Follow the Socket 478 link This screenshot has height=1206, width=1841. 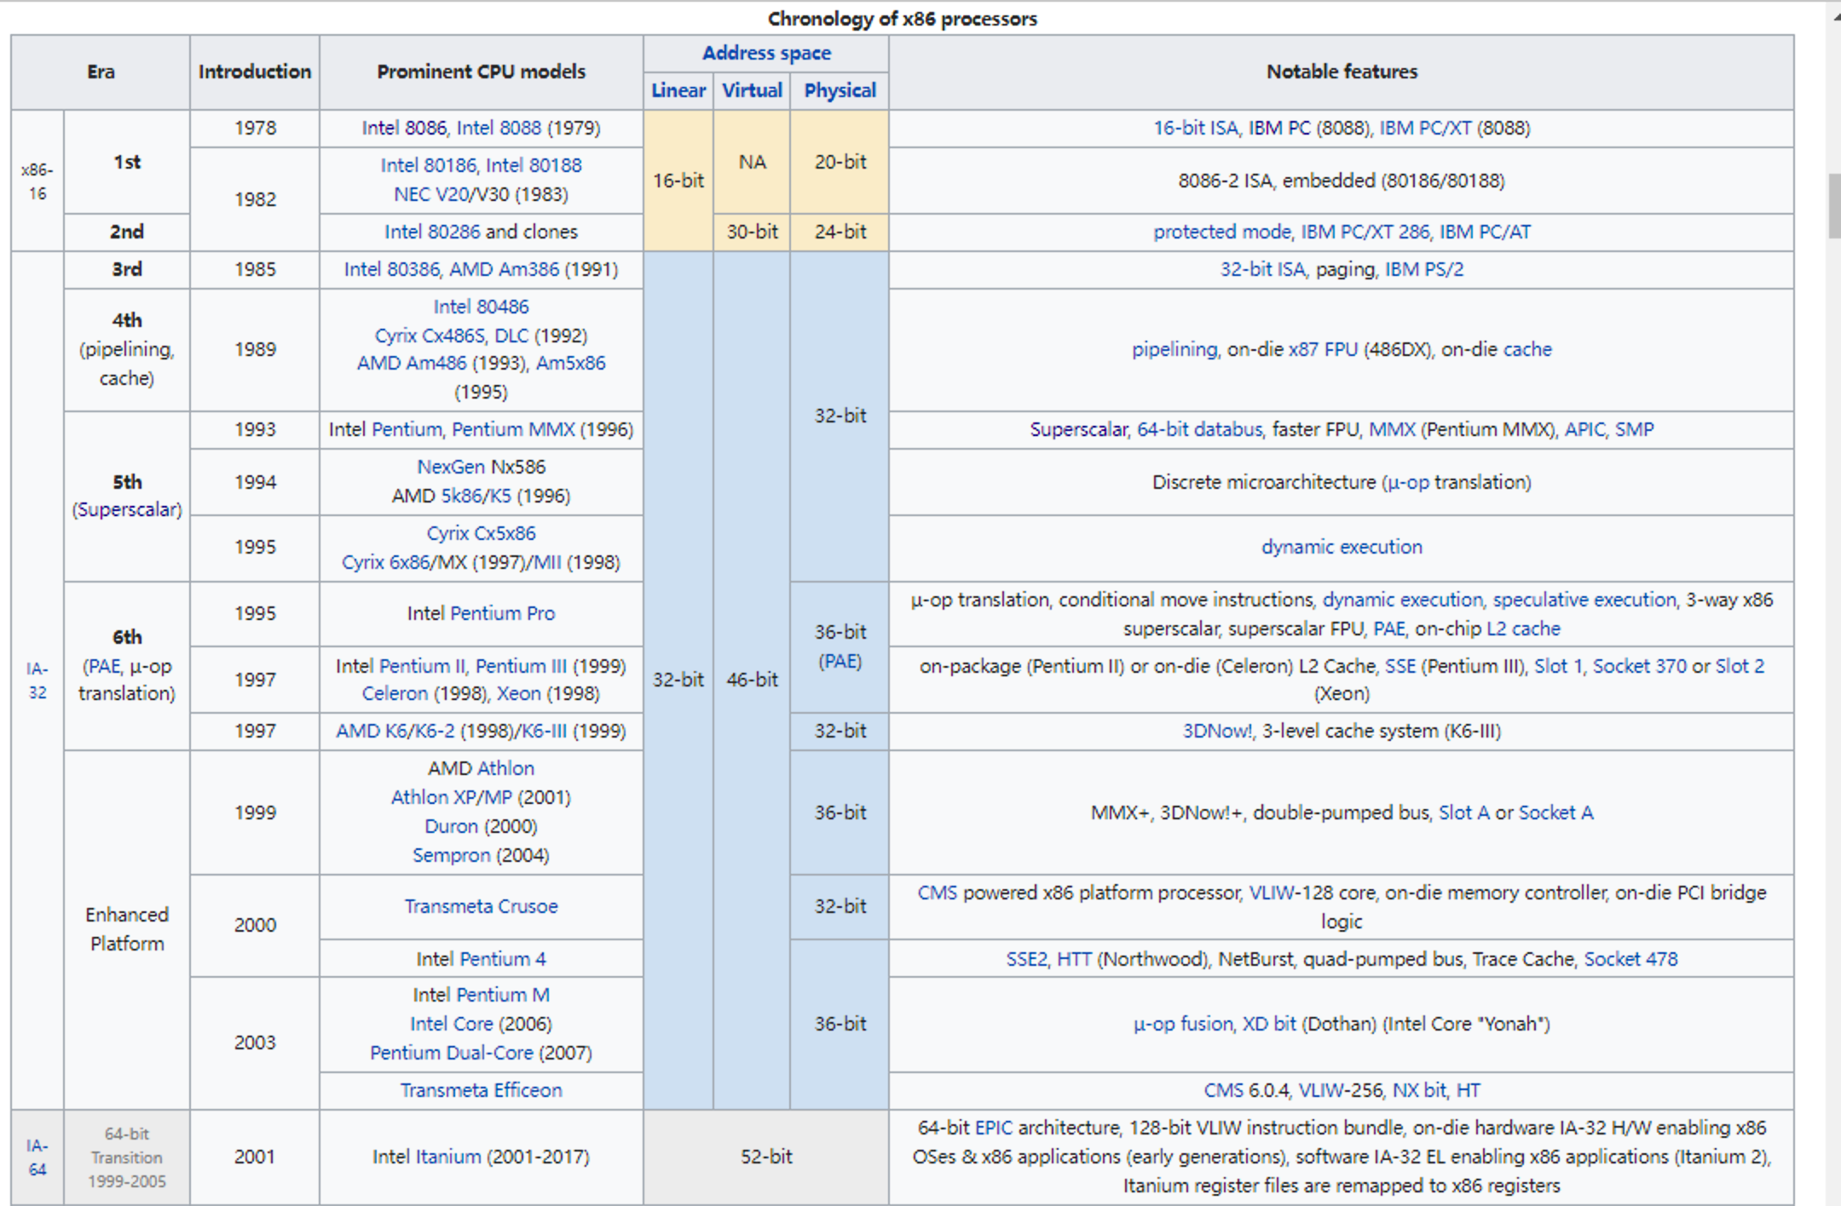coord(1630,959)
